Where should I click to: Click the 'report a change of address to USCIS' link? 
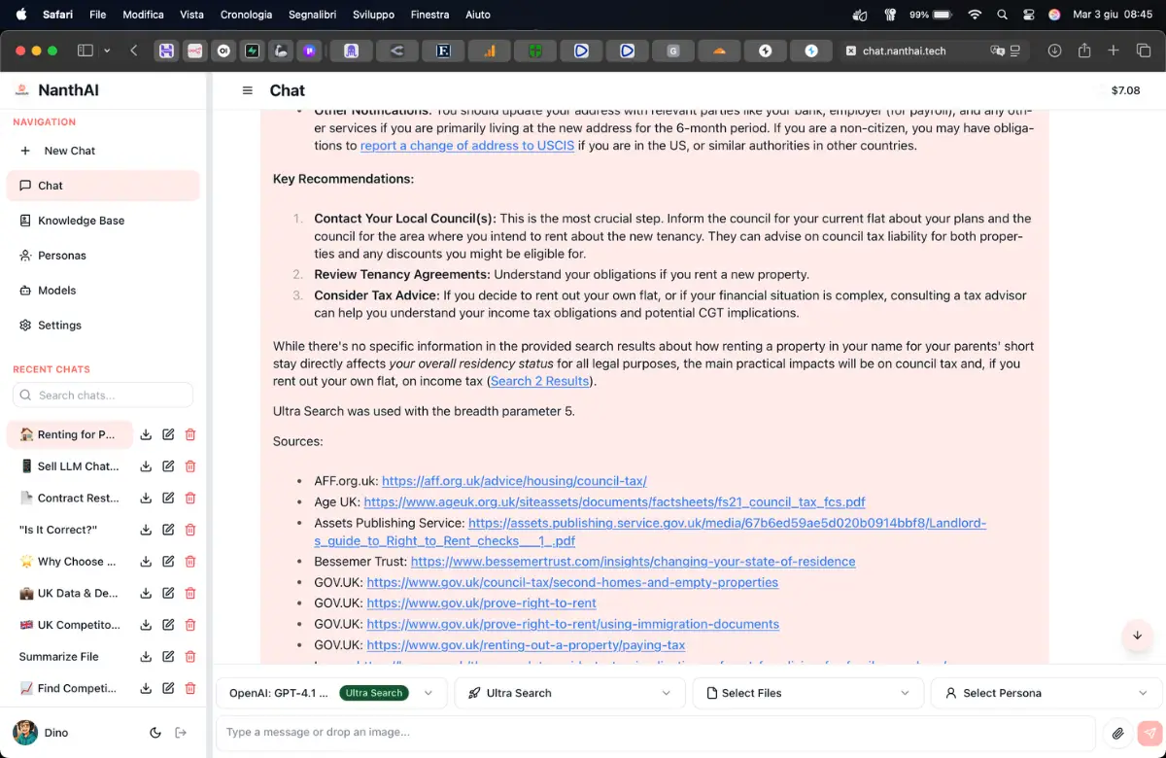point(467,146)
